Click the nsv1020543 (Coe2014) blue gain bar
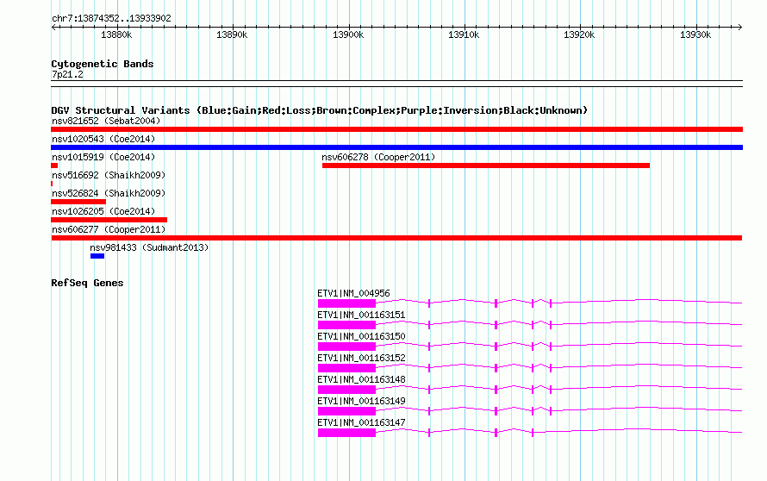Image resolution: width=767 pixels, height=481 pixels. [x=396, y=147]
